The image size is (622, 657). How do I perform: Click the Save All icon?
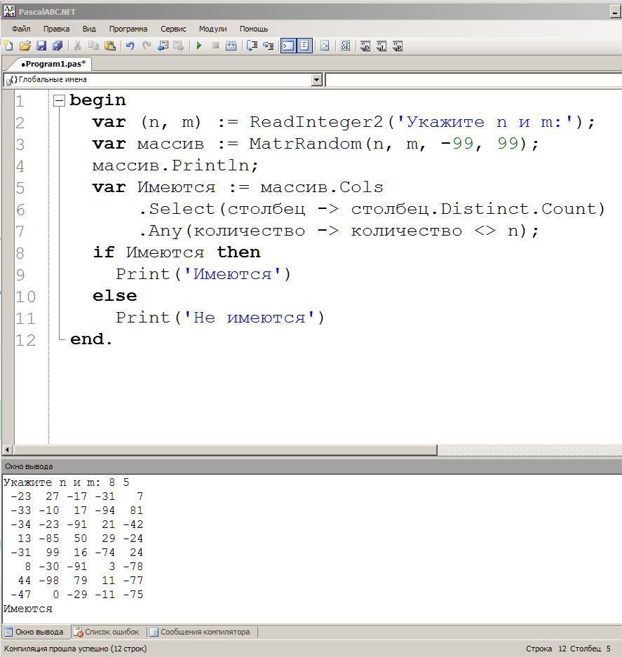(x=58, y=46)
